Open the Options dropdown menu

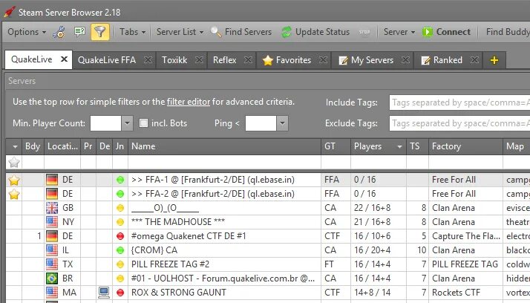pos(27,32)
